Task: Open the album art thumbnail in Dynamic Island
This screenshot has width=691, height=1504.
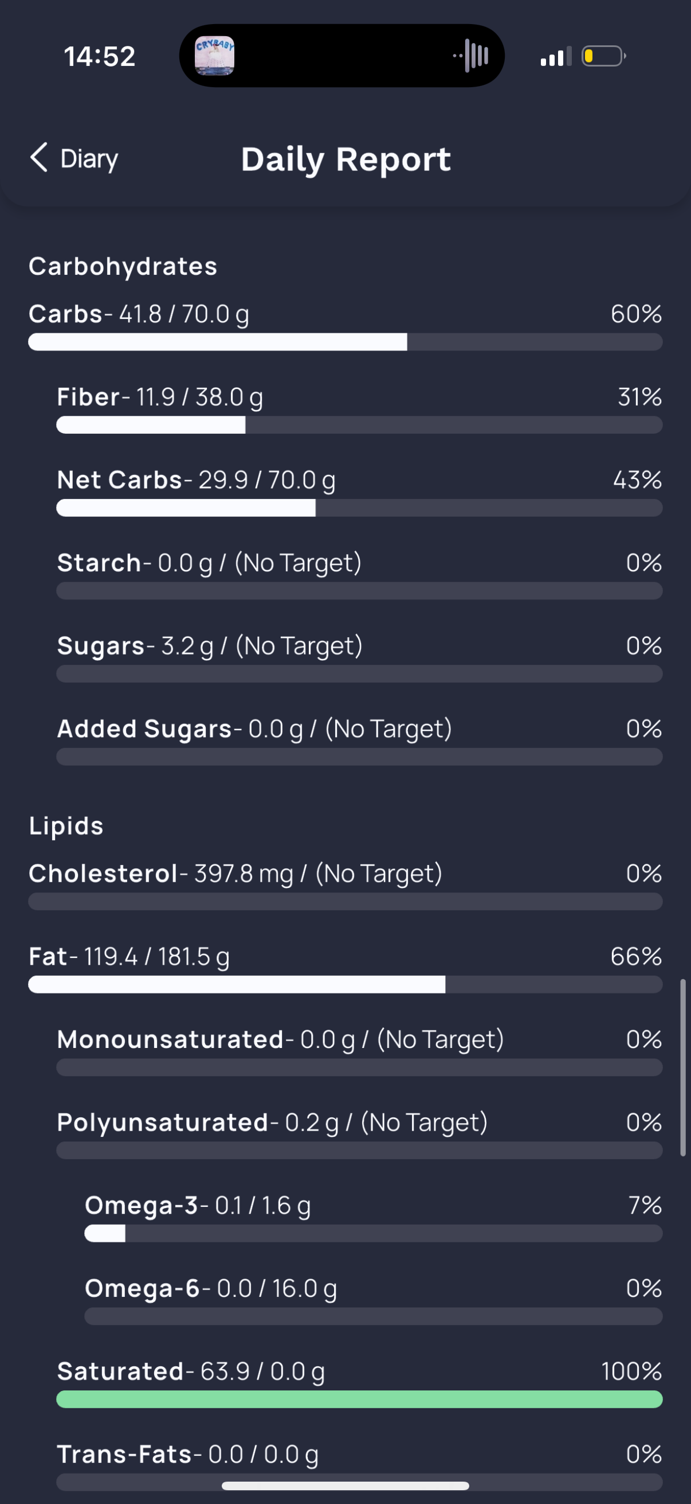Action: [x=215, y=56]
